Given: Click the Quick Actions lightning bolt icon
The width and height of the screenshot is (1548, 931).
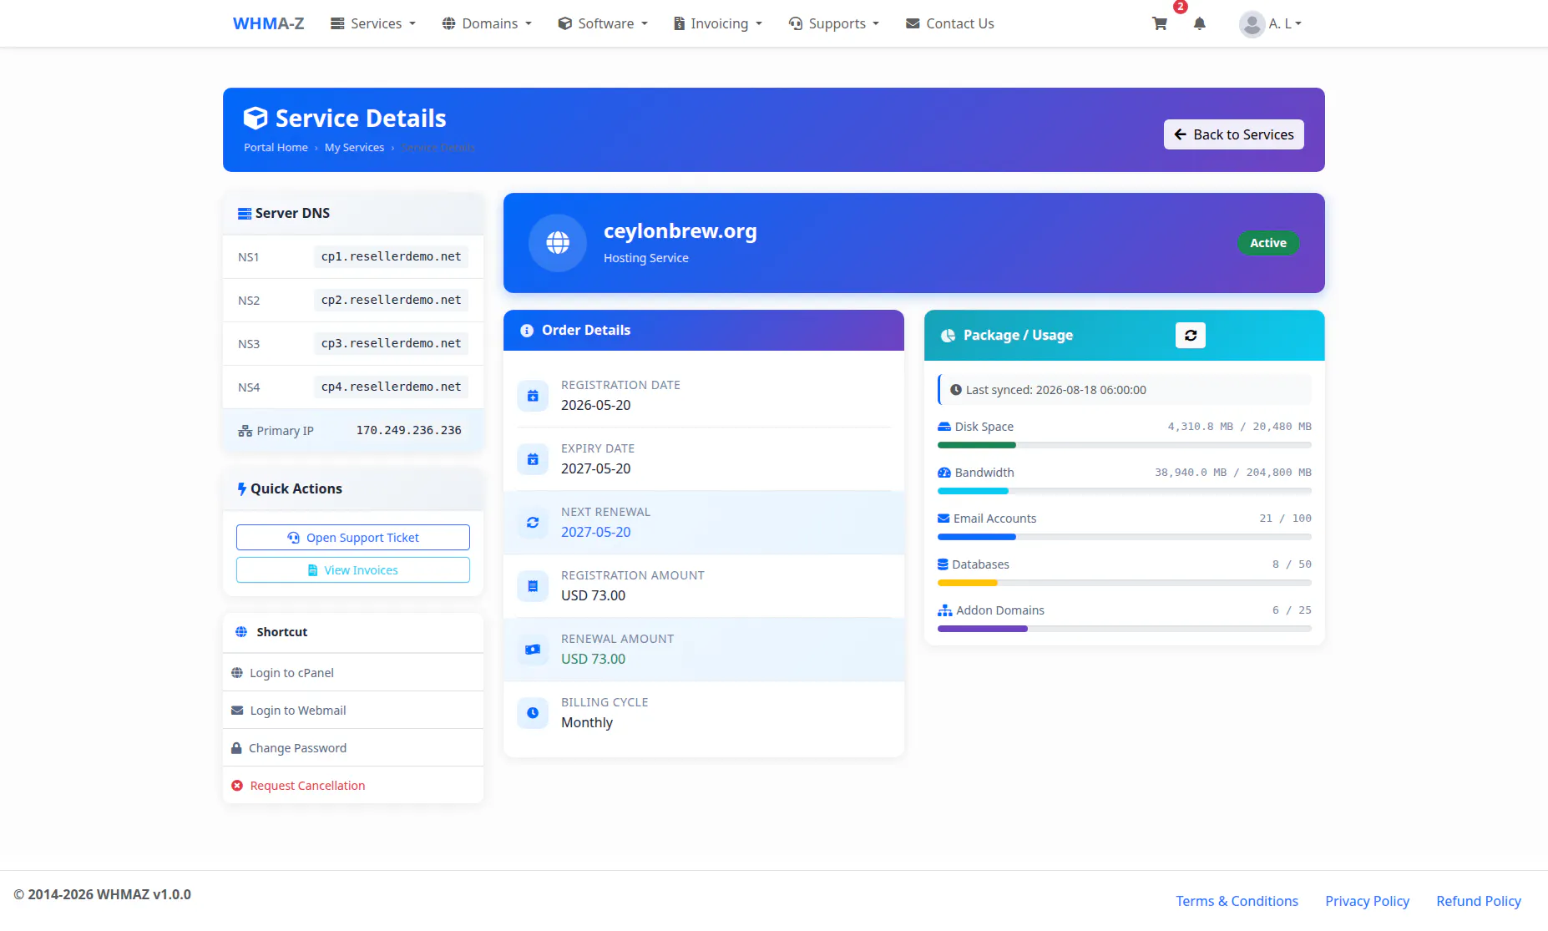Looking at the screenshot, I should click(x=242, y=489).
